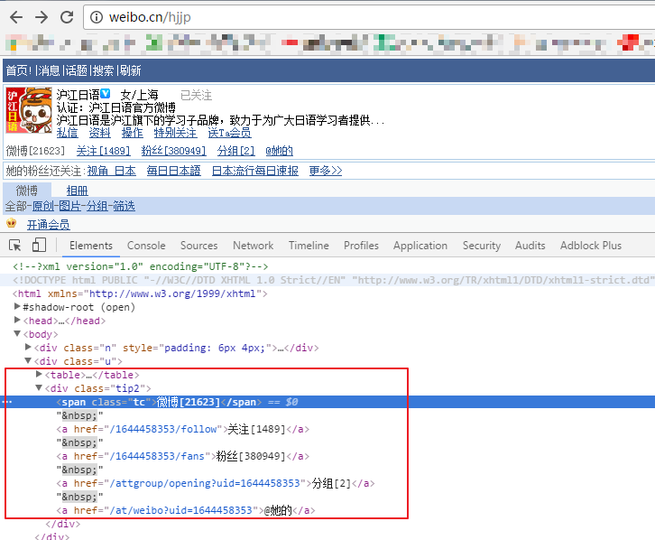Open the Audits tab
The height and width of the screenshot is (540, 655).
tap(530, 246)
